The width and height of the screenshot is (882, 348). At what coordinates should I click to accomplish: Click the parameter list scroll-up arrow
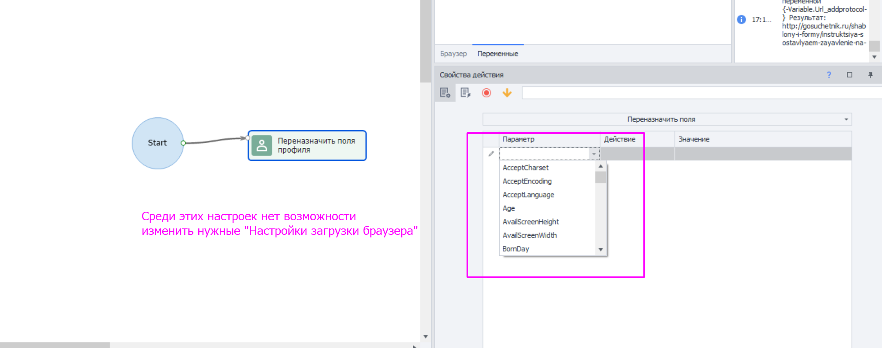pos(600,166)
